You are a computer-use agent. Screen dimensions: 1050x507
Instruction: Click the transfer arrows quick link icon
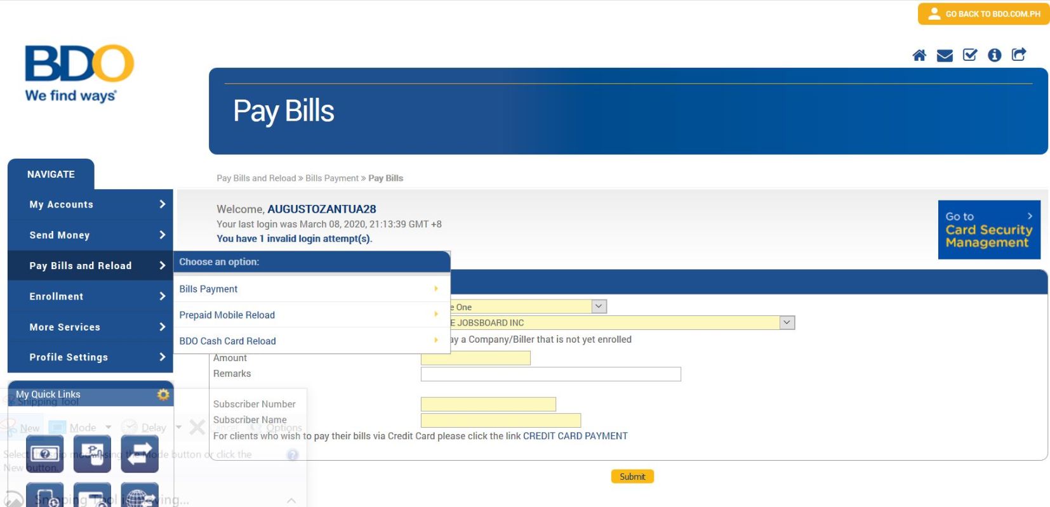(x=140, y=454)
